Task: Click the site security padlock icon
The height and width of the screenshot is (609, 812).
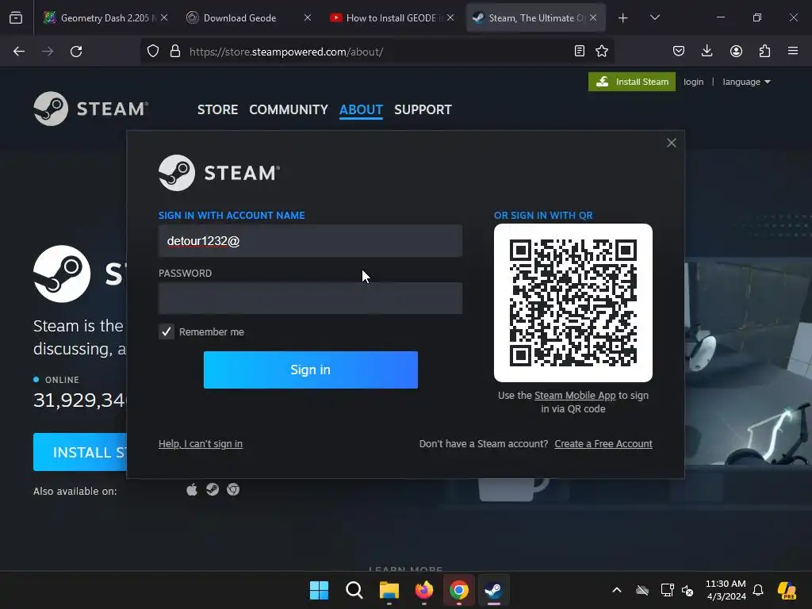Action: point(175,52)
